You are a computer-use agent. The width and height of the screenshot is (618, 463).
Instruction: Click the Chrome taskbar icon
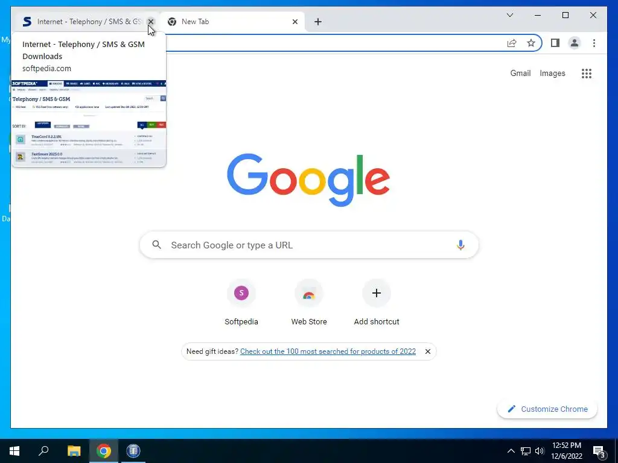[x=104, y=451]
